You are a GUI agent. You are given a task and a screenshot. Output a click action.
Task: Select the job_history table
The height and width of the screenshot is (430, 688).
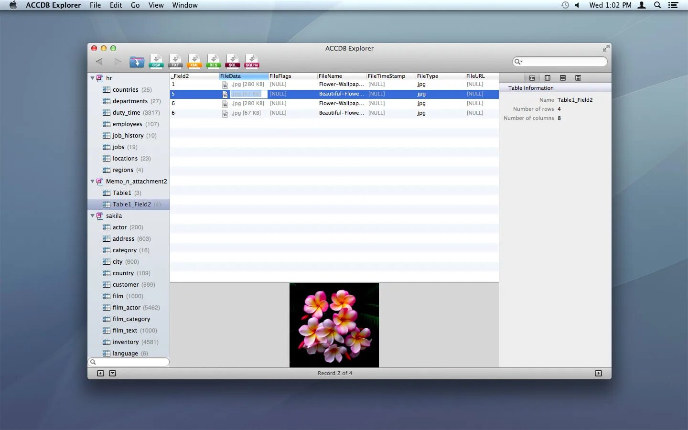tap(129, 135)
